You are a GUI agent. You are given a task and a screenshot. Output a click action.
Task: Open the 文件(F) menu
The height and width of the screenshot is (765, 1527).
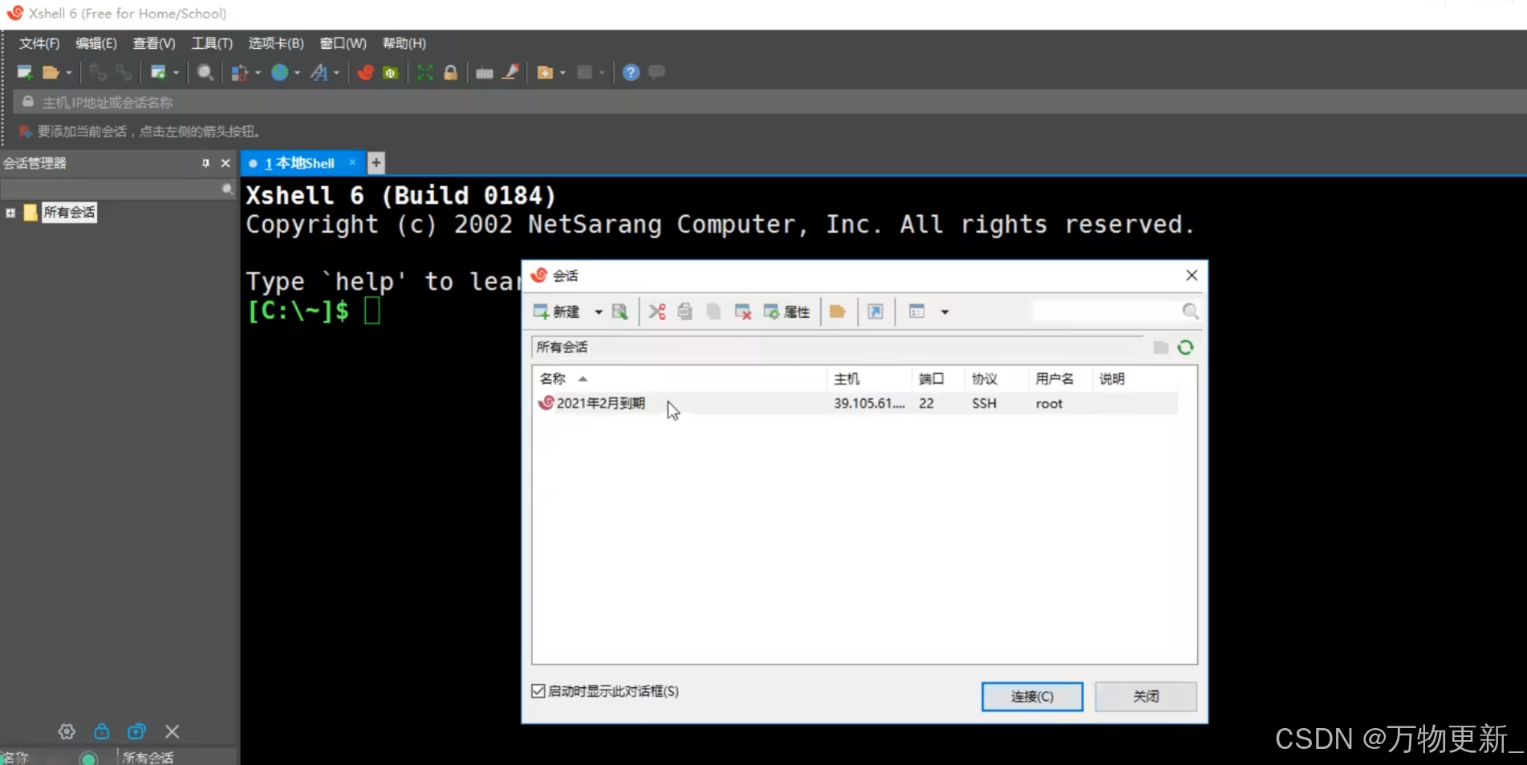(x=39, y=43)
